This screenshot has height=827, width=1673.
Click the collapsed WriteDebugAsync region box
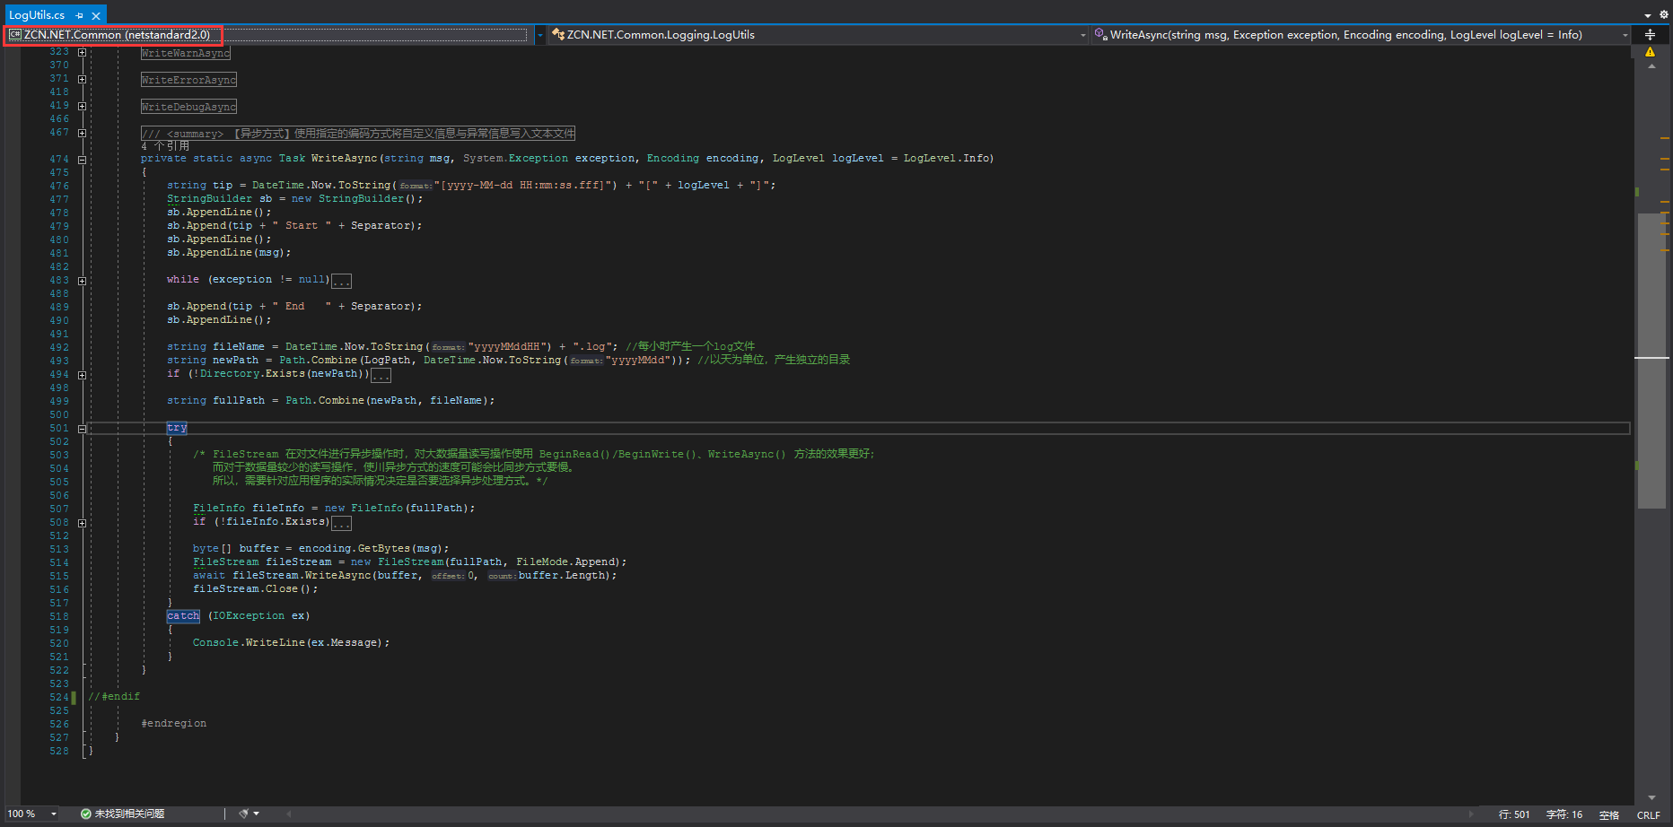point(188,107)
